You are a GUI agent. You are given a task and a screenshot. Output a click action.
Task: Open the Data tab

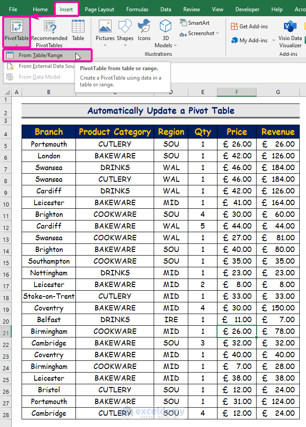point(166,9)
